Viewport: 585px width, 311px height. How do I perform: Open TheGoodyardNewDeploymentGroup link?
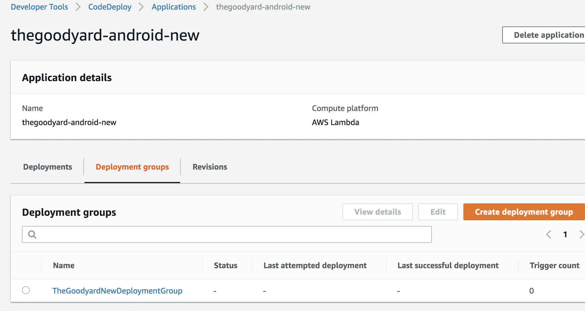117,291
